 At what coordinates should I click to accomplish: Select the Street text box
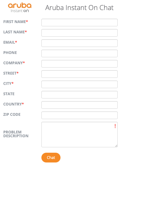coord(80,74)
